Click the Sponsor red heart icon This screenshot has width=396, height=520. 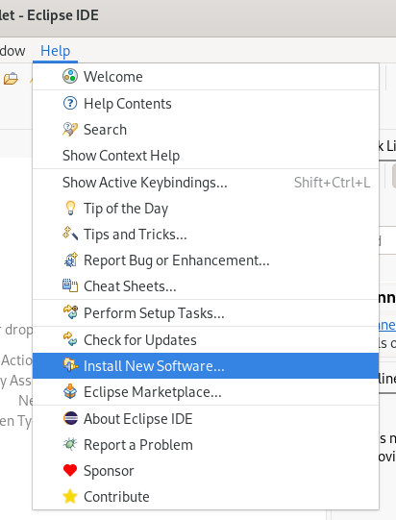tap(70, 471)
